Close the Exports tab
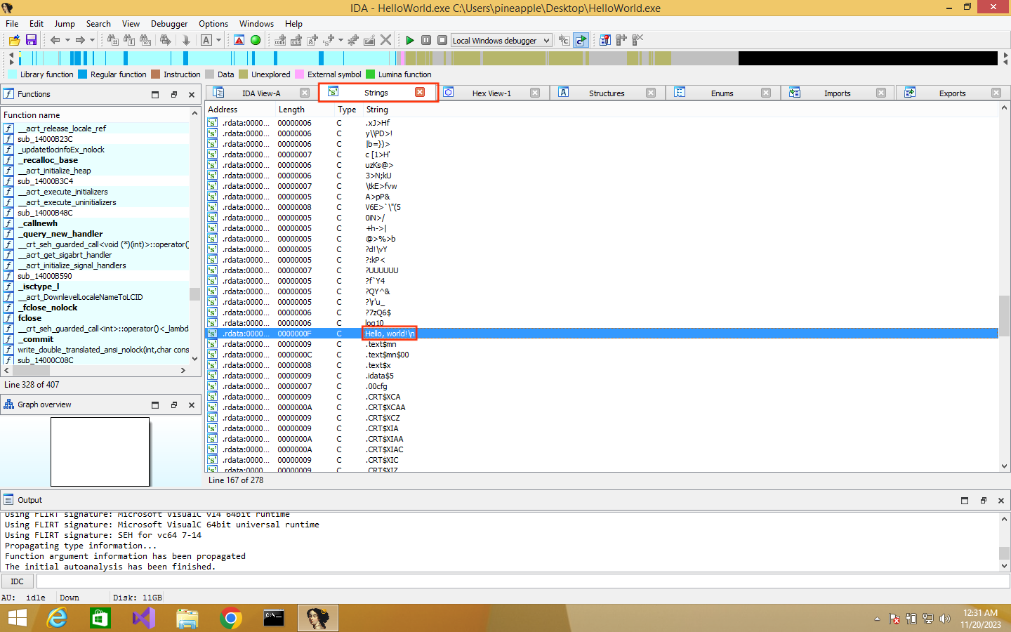Viewport: 1011px width, 632px height. (x=996, y=93)
